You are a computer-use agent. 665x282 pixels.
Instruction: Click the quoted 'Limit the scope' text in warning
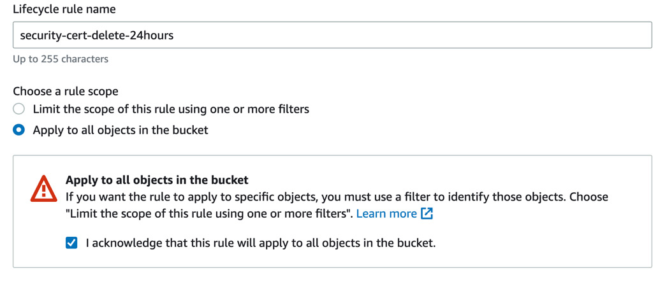point(209,214)
